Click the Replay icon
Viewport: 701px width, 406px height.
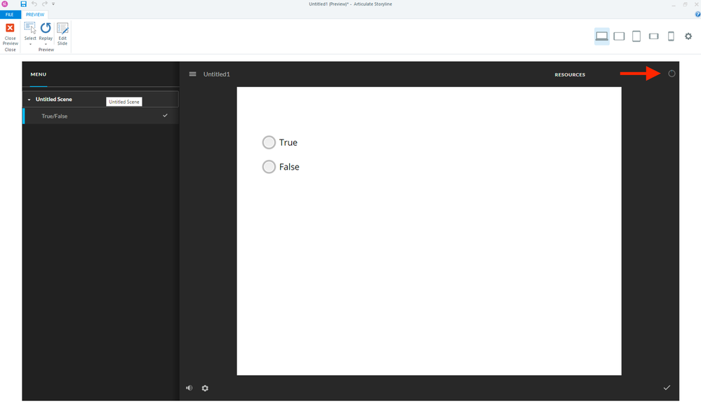(x=46, y=28)
